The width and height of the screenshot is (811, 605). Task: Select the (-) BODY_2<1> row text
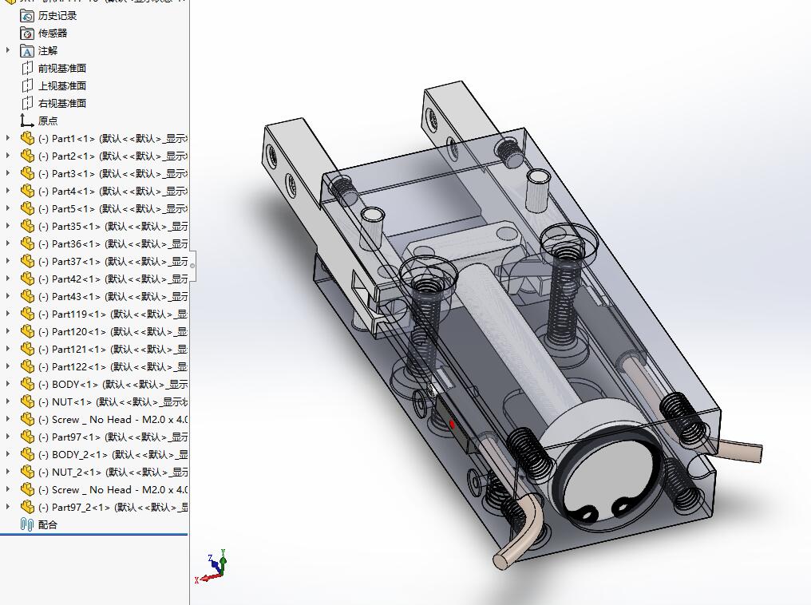click(x=113, y=455)
